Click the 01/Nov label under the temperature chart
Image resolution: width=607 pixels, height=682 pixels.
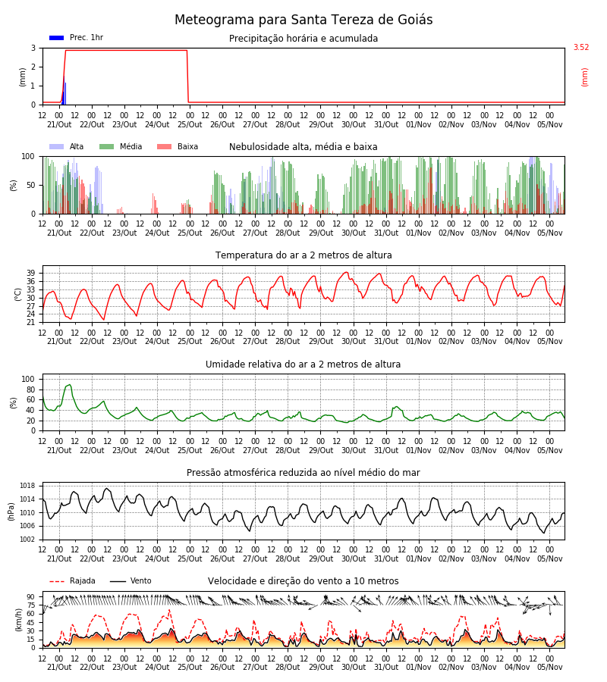419,342
